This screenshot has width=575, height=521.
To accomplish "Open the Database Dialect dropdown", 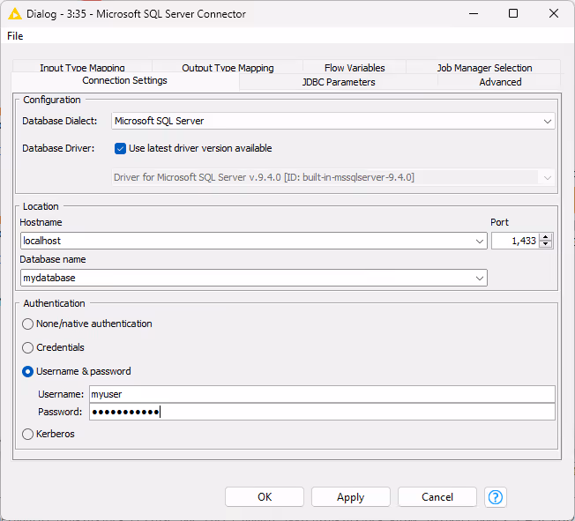I will tap(547, 121).
